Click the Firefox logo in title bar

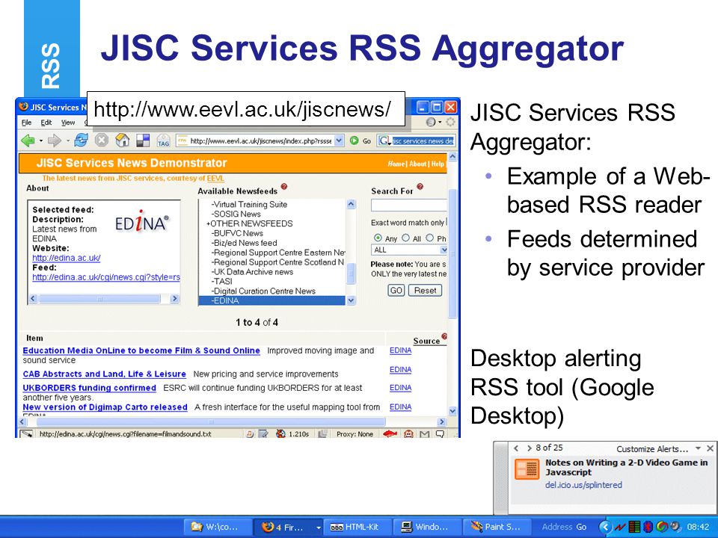coord(23,107)
